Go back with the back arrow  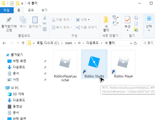coord(4,43)
